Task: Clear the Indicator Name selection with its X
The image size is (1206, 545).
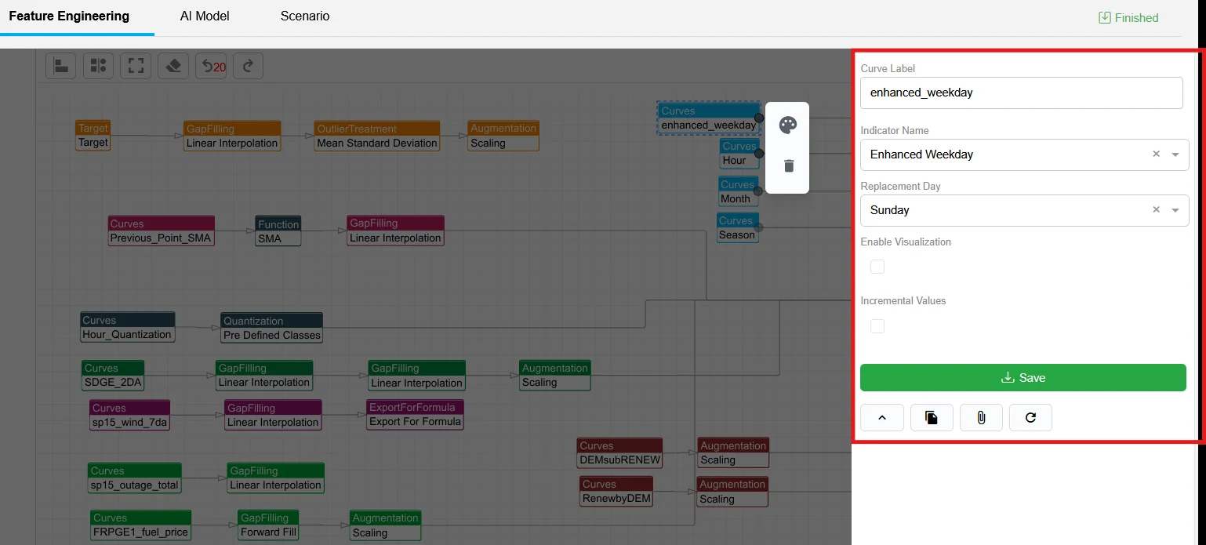Action: point(1156,154)
